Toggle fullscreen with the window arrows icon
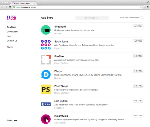The image size is (150, 127). tap(148, 2)
